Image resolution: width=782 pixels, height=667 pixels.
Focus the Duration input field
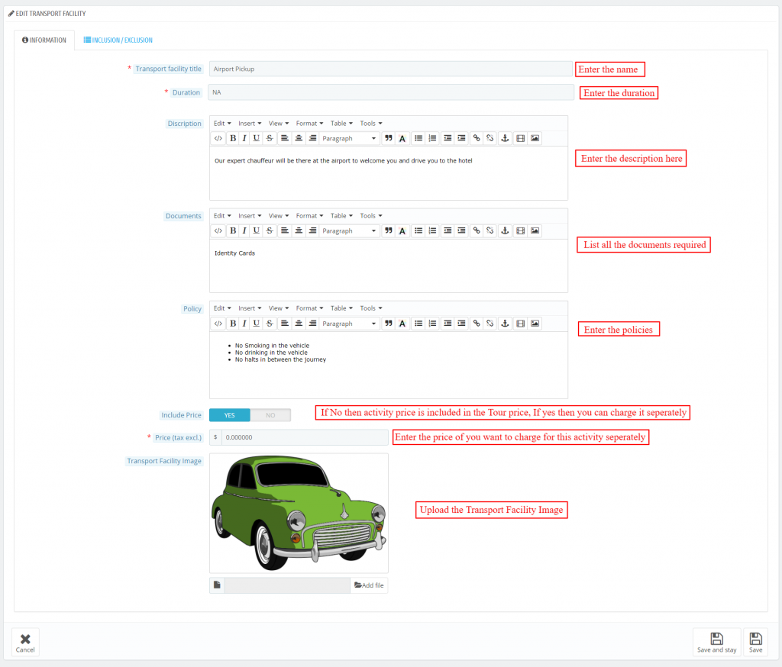pyautogui.click(x=390, y=92)
